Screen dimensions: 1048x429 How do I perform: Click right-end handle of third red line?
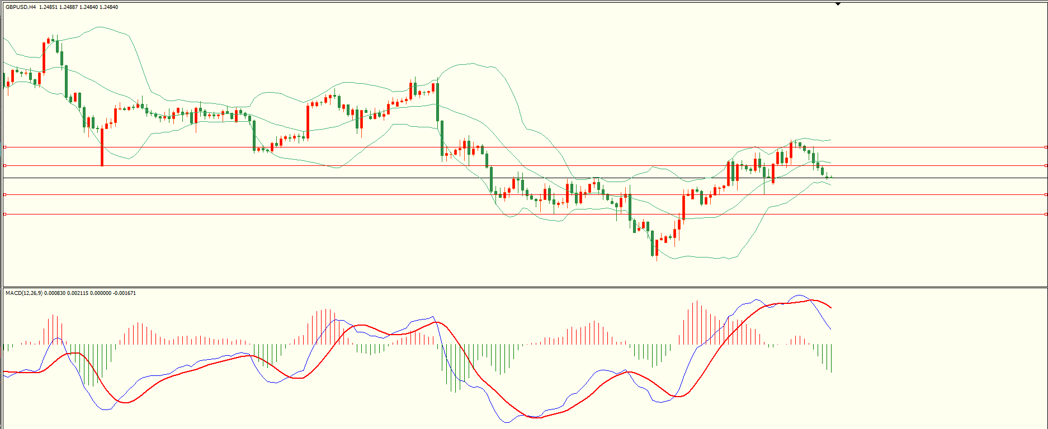1046,194
